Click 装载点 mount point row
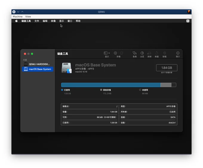 [x=90, y=107]
